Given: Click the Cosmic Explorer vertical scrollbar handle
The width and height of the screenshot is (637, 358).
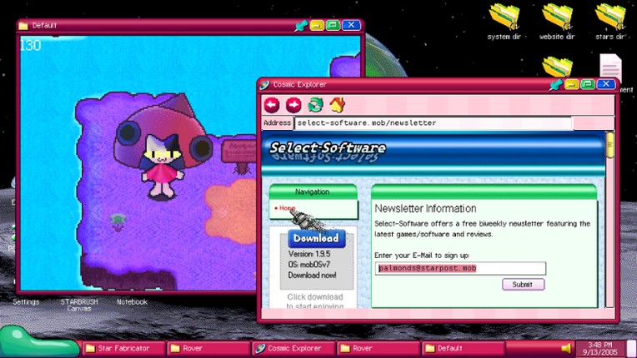Looking at the screenshot, I should tap(609, 145).
